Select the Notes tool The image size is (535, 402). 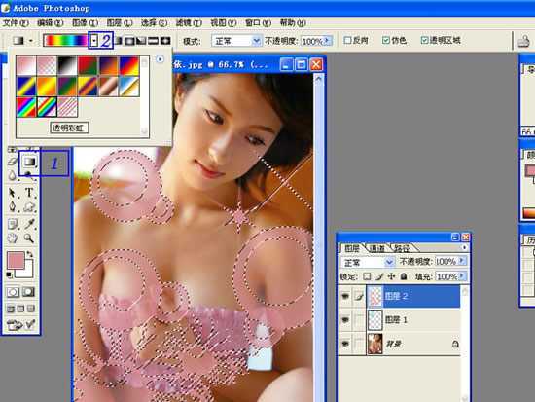[13, 224]
